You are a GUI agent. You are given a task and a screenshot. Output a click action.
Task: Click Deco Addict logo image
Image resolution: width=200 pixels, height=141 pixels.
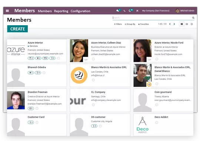(x=143, y=125)
